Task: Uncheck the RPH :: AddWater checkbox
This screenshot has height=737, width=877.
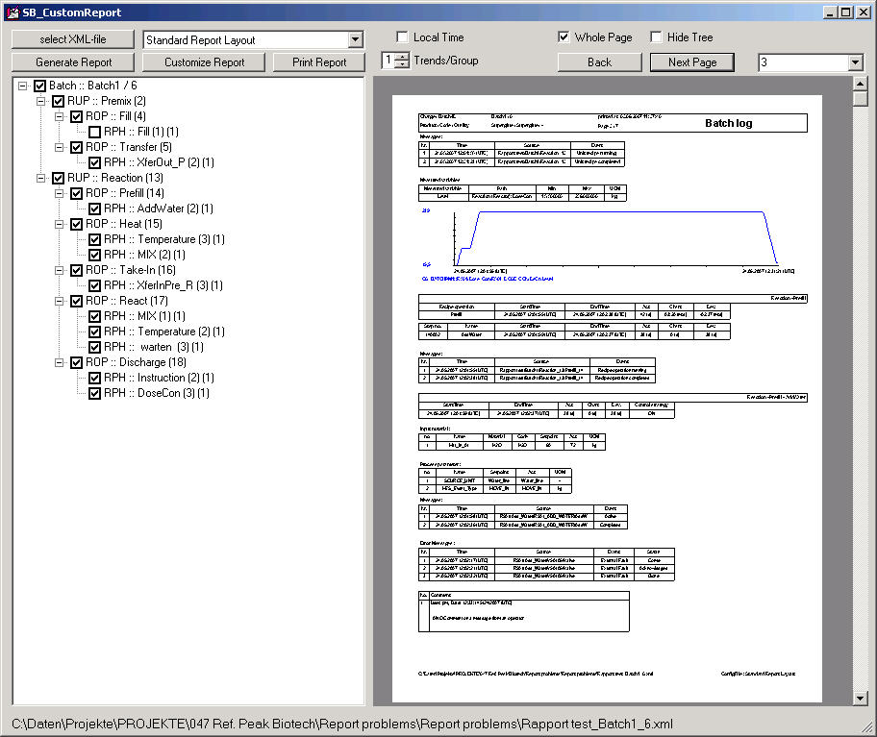Action: click(94, 209)
